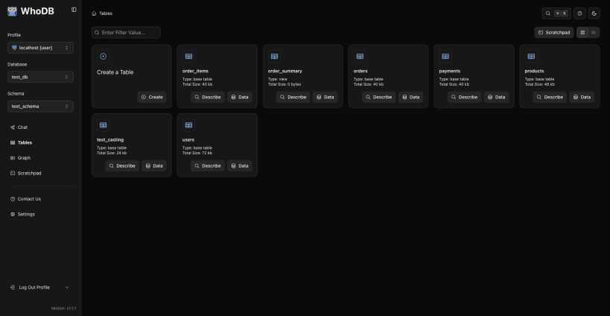Click the WhoDB owl logo

[x=12, y=11]
